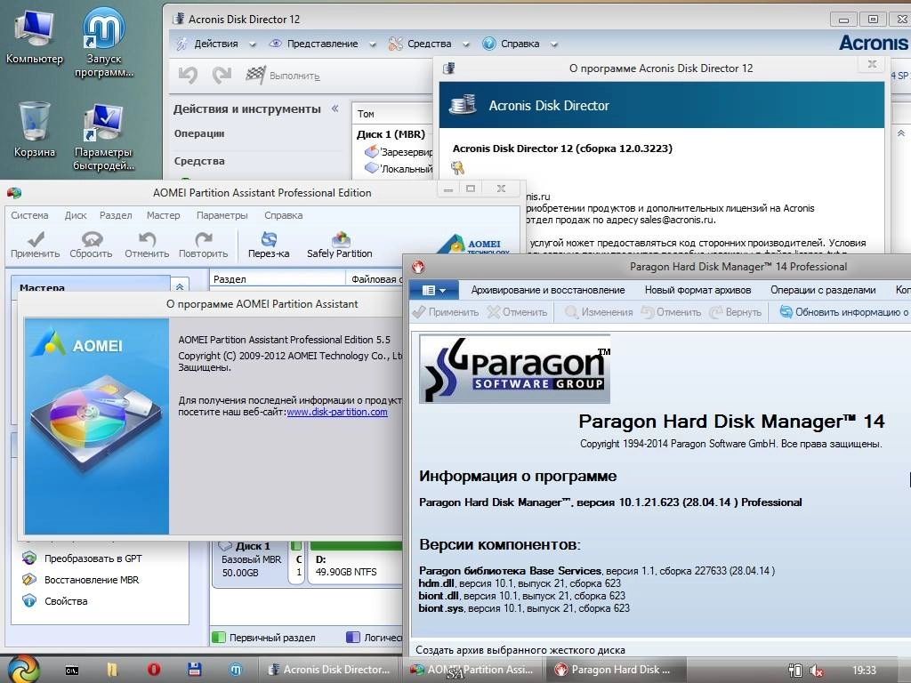Click Применить checkmark in AOMEI toolbar
The height and width of the screenshot is (683, 911).
pos(35,245)
